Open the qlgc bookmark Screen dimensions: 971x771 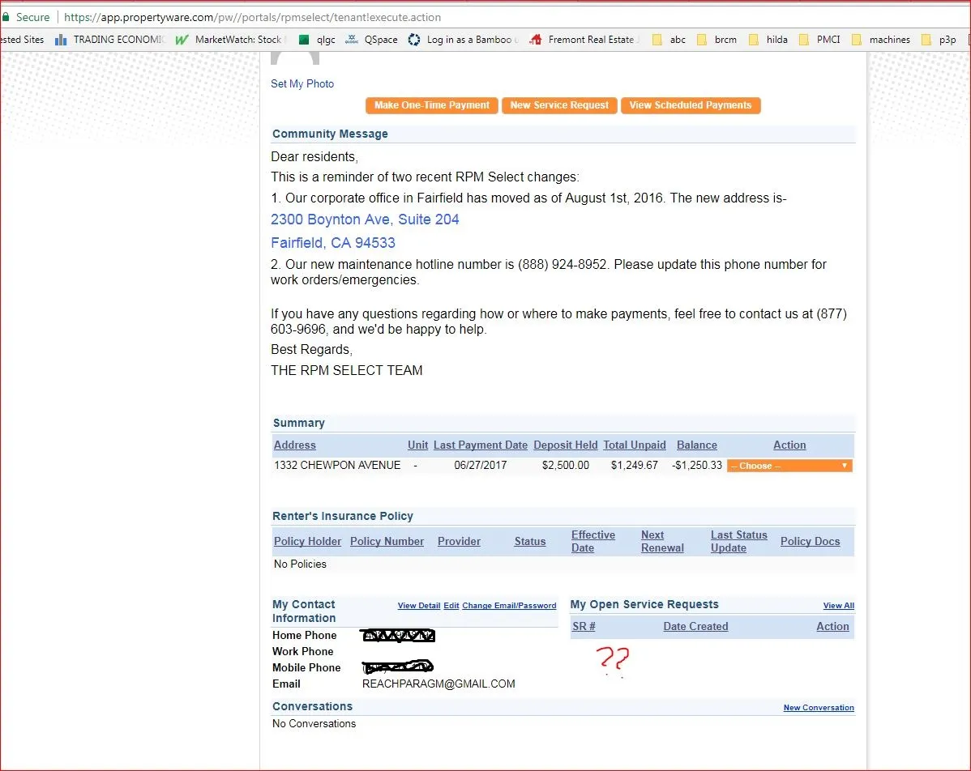tap(317, 40)
